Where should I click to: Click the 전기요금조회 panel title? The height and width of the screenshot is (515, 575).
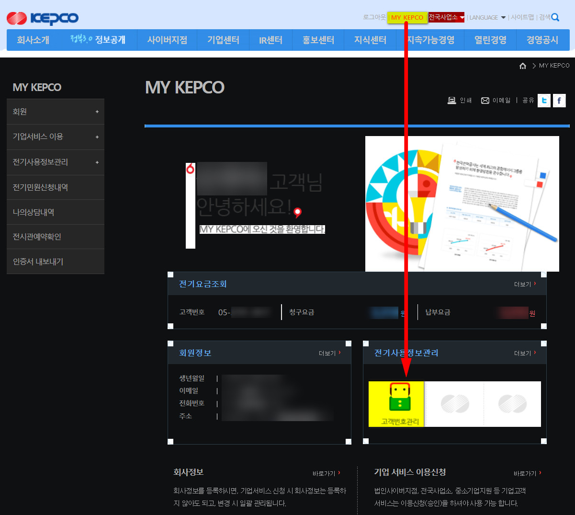click(x=203, y=284)
